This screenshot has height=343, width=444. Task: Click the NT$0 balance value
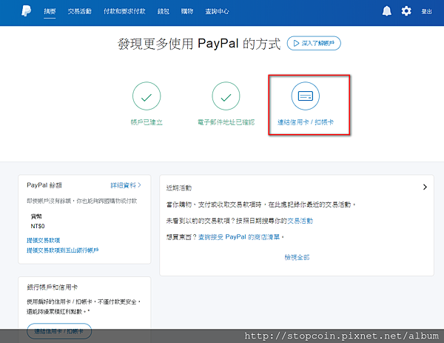click(x=38, y=226)
